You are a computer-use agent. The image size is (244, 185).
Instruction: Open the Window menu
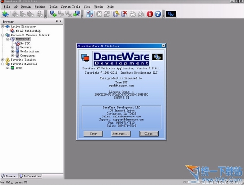click(x=99, y=7)
